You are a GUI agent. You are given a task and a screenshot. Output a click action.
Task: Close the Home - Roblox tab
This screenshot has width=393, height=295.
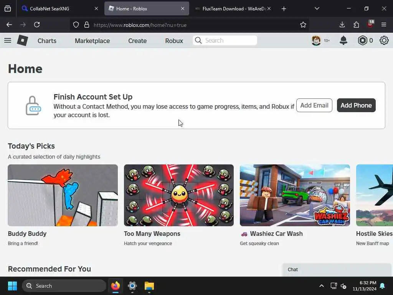[x=183, y=8]
